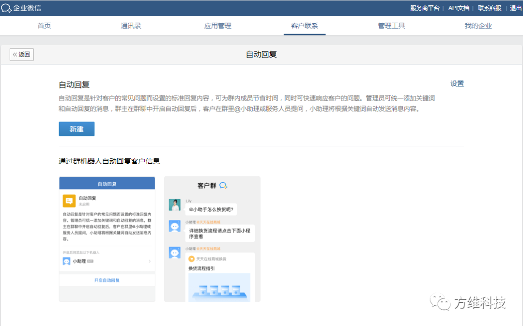Expand the 小助理 row chevron arrow

pyautogui.click(x=149, y=261)
